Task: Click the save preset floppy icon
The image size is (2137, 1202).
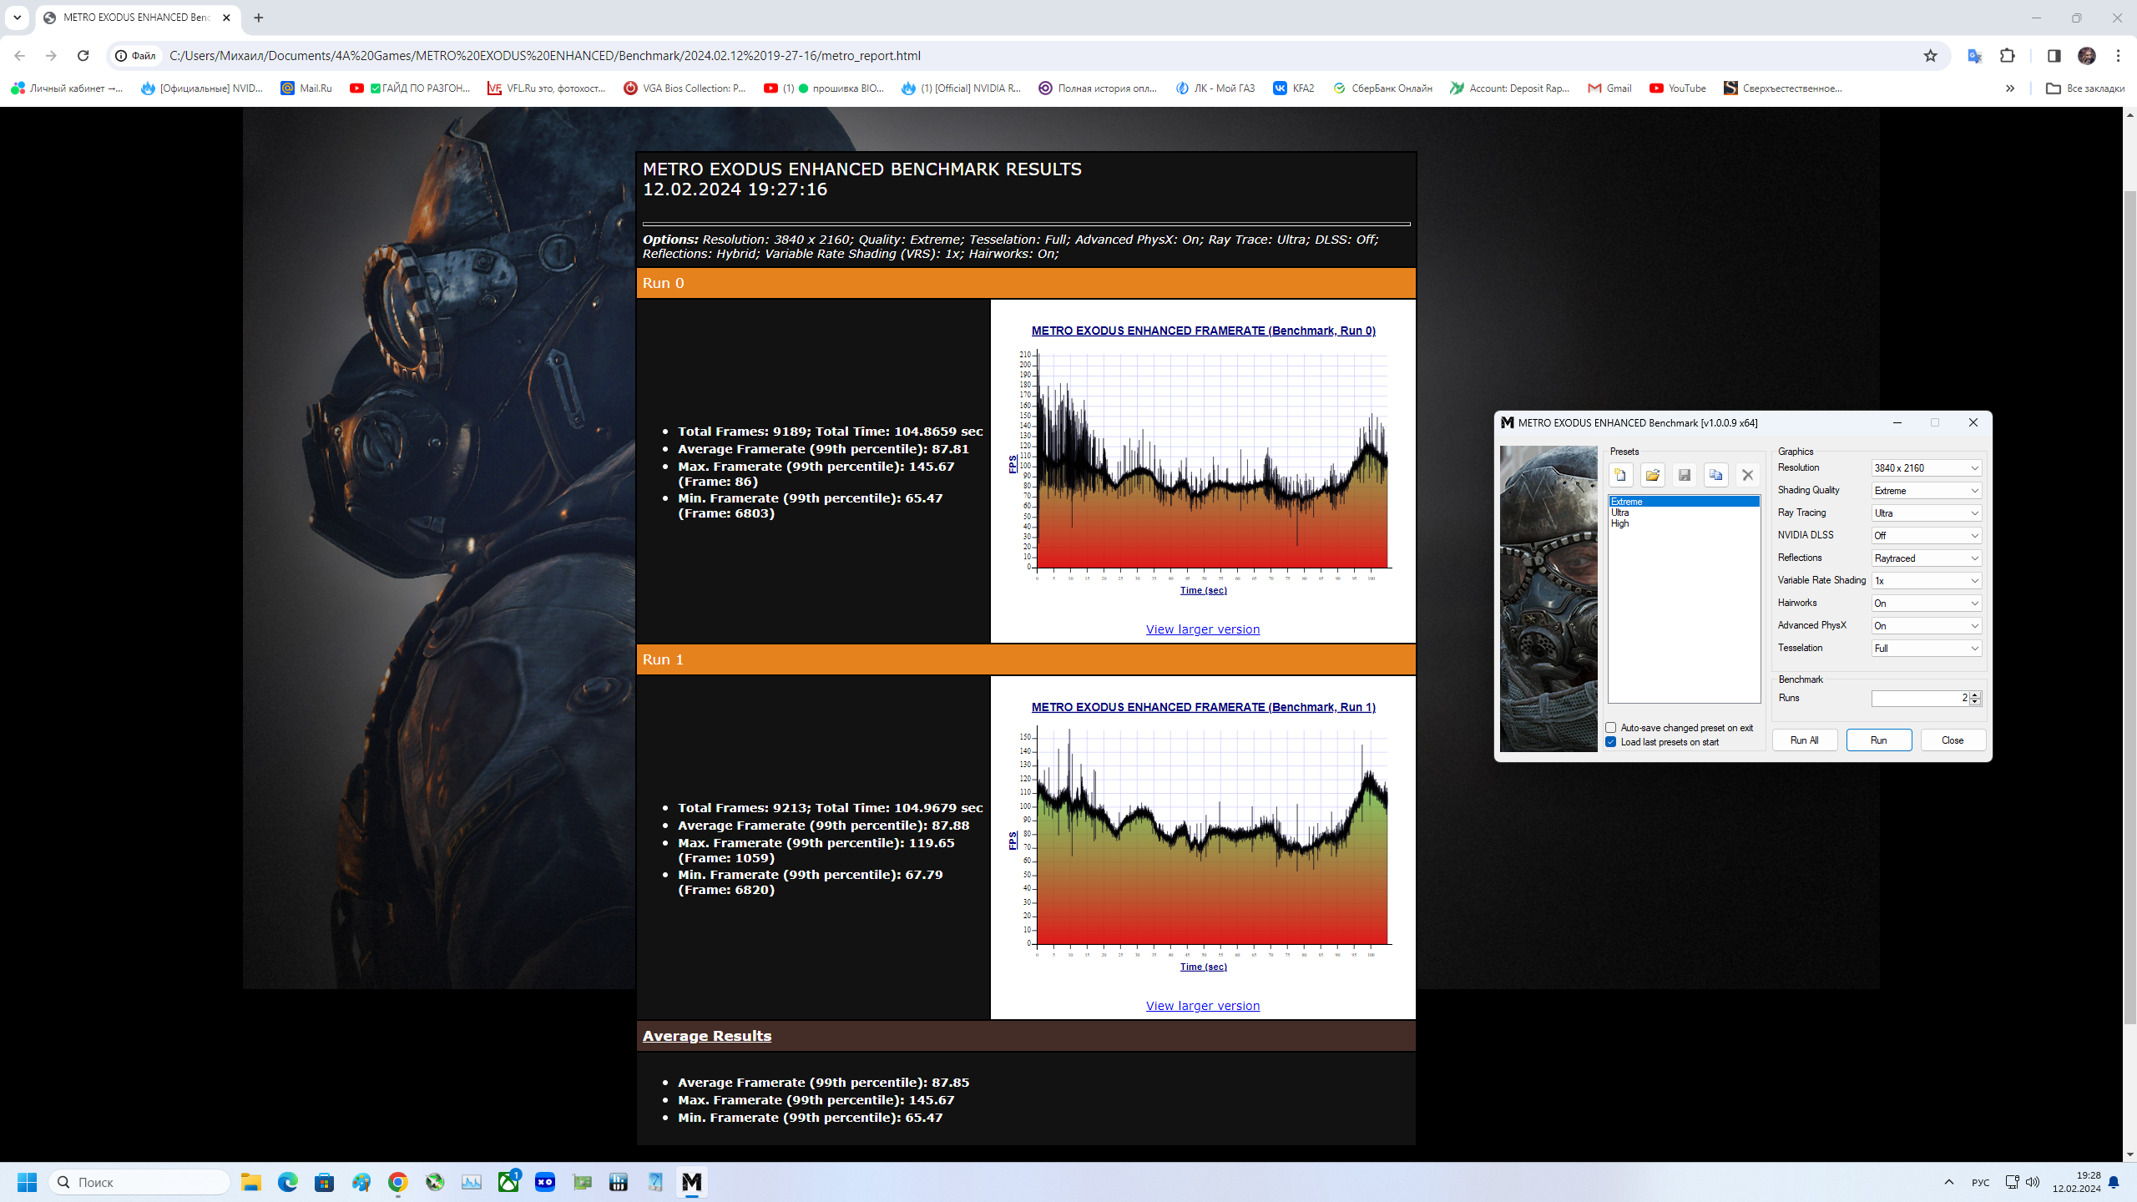Action: (1684, 475)
